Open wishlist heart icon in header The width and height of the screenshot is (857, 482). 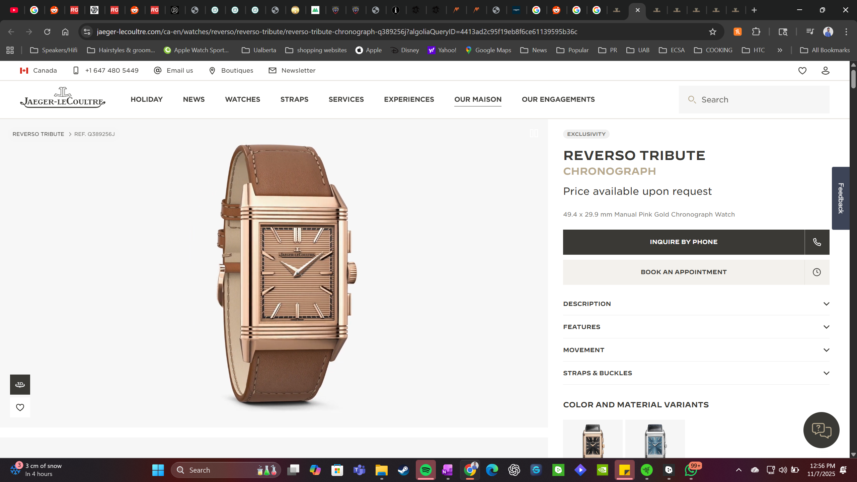click(x=802, y=71)
